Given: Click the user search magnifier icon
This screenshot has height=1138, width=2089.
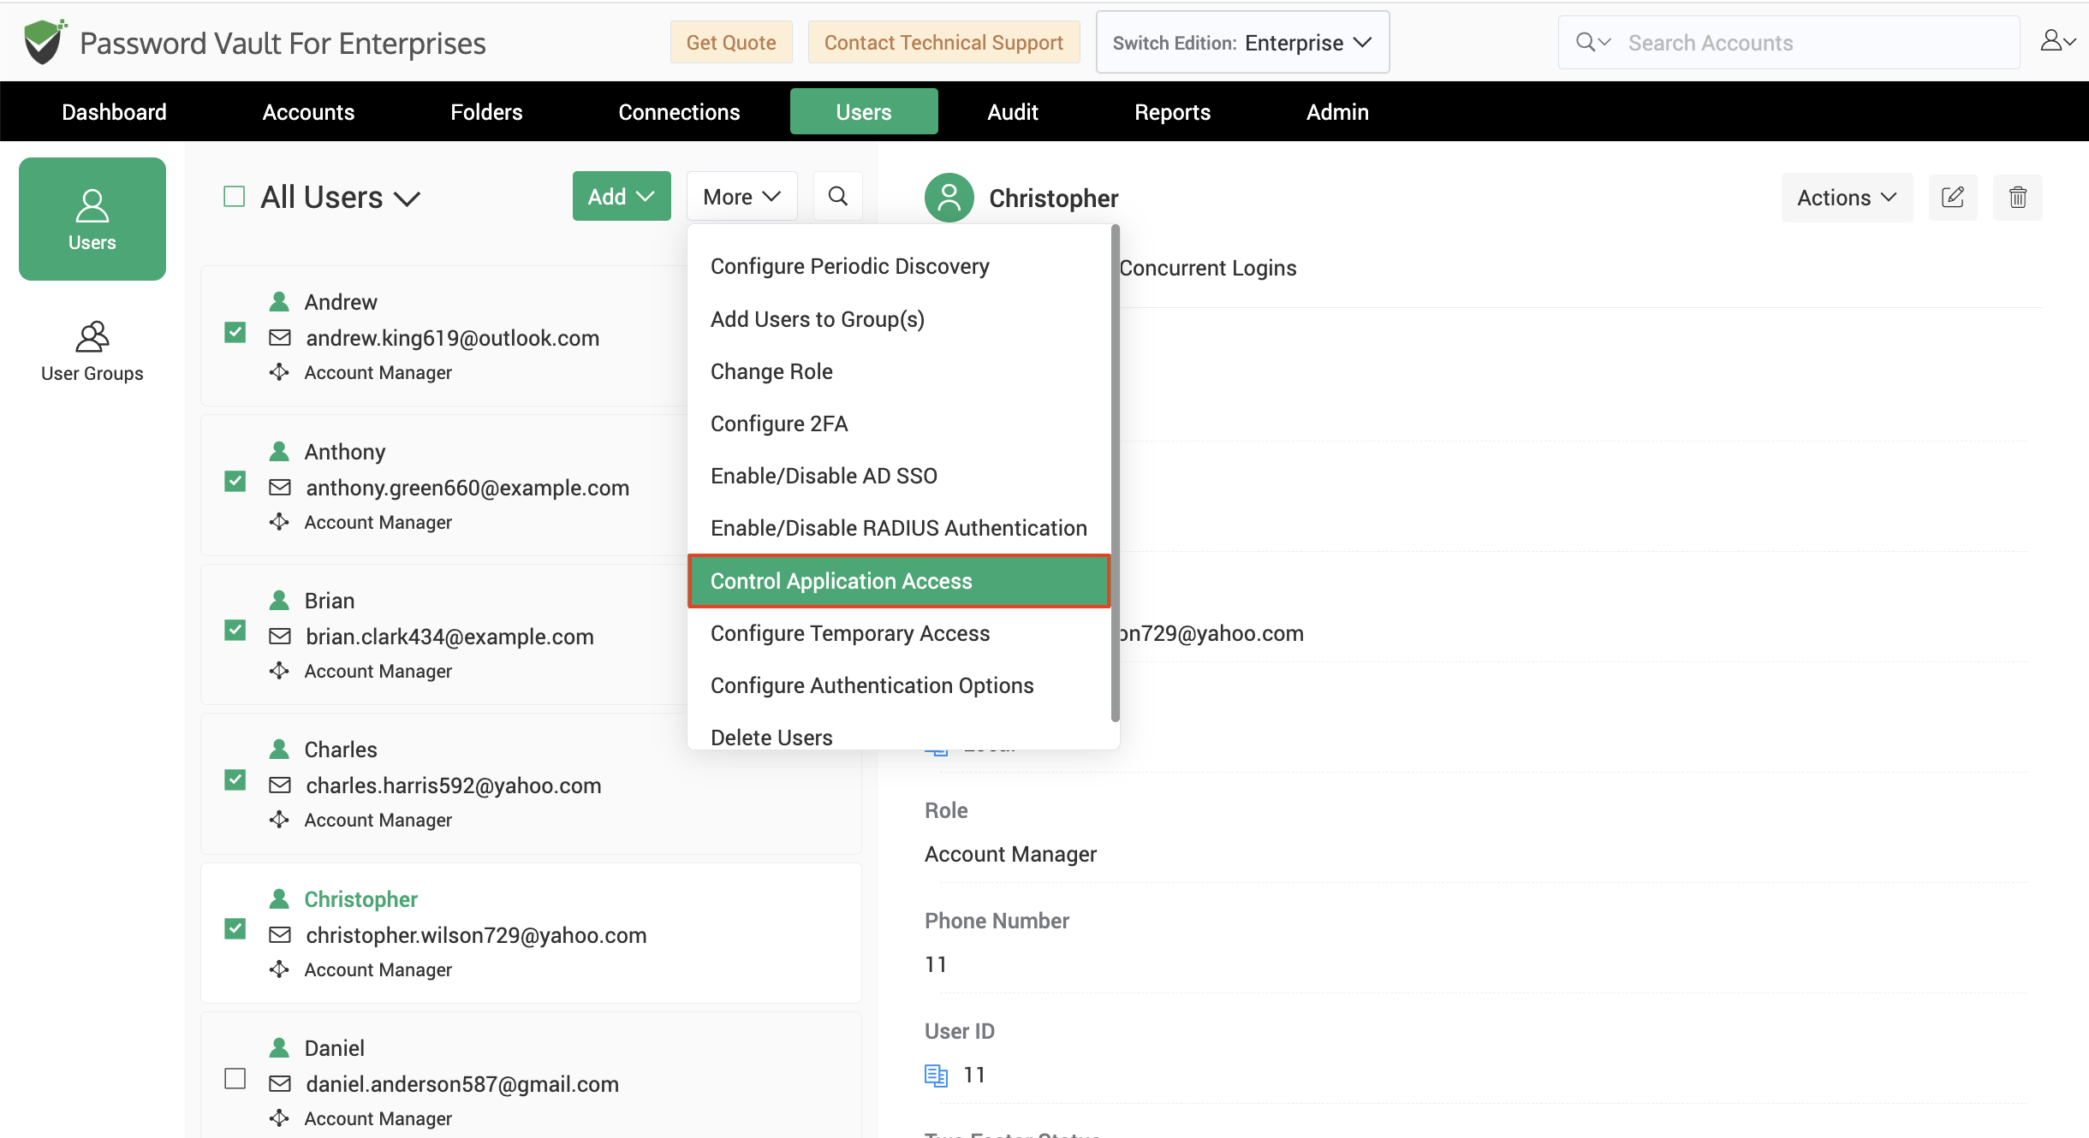Looking at the screenshot, I should [838, 197].
